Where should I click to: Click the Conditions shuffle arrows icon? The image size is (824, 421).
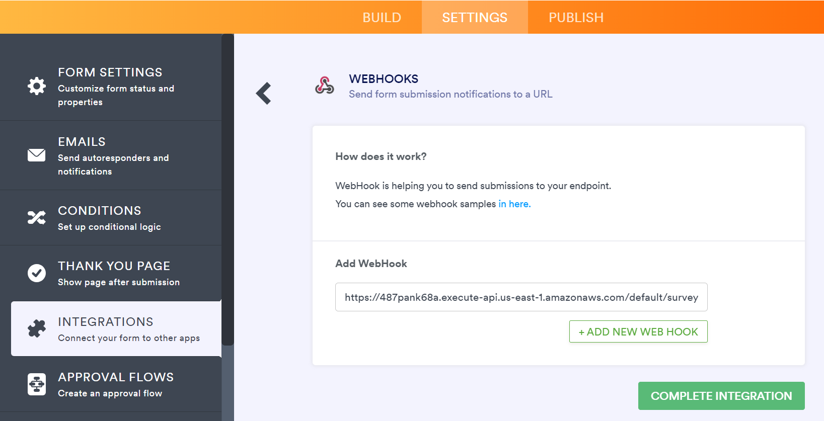click(36, 217)
